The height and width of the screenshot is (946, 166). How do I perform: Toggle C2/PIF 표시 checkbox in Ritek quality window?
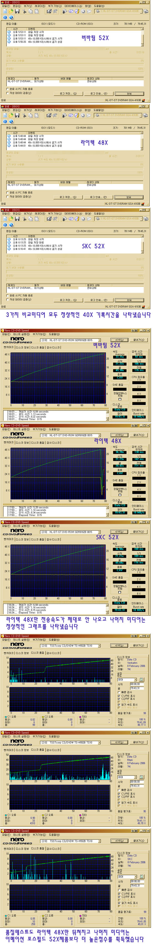(x=119, y=797)
